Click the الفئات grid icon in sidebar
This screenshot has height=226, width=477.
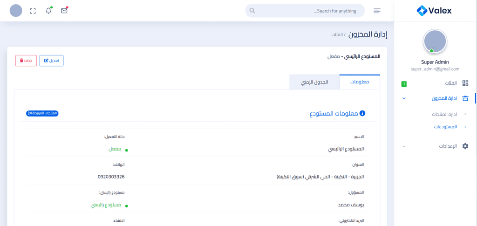point(465,84)
